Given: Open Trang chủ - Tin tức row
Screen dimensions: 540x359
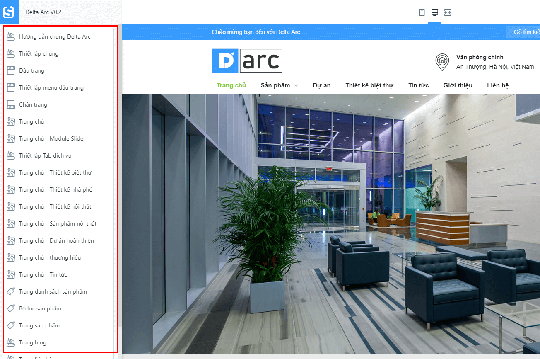Looking at the screenshot, I should tap(59, 274).
